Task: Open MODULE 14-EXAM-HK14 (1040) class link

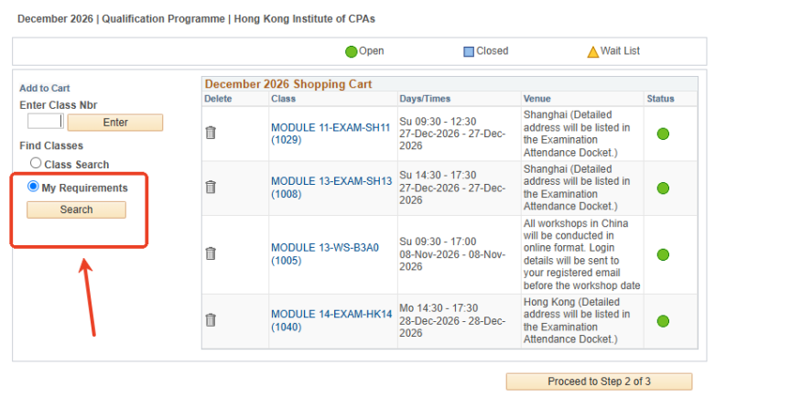Action: pyautogui.click(x=331, y=320)
